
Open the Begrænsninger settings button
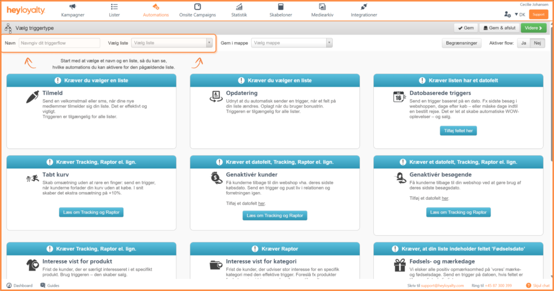461,43
